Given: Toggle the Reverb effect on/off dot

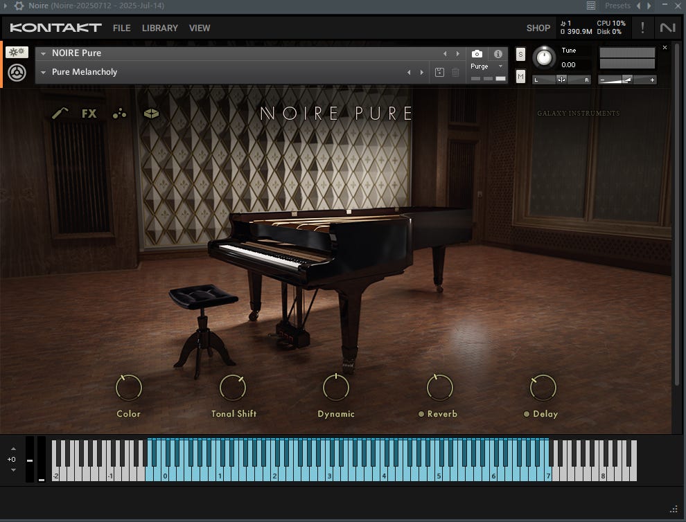Looking at the screenshot, I should pos(421,414).
